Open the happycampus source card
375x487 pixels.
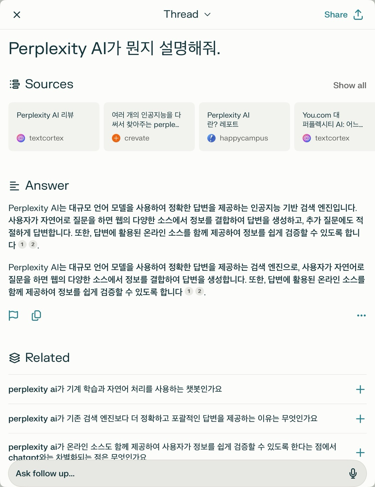244,126
